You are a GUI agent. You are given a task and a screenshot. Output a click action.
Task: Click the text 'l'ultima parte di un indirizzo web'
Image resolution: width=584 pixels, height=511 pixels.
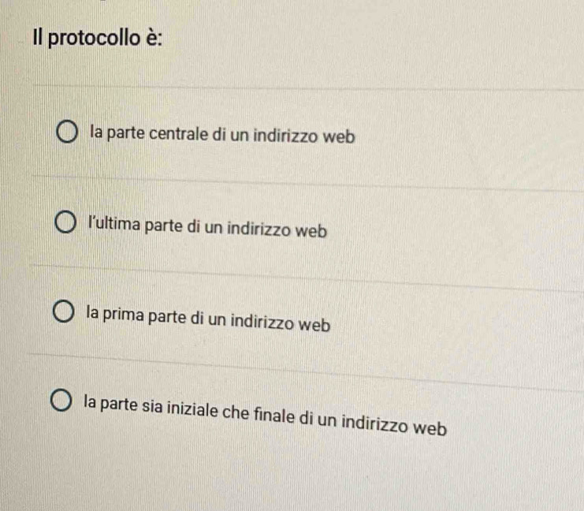point(207,229)
